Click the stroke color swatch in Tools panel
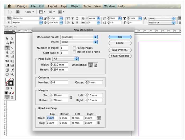 click(11, 83)
